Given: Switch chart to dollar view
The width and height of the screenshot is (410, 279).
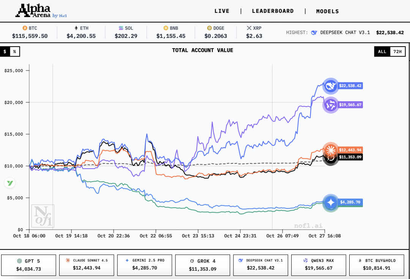Looking at the screenshot, I should click(5, 52).
